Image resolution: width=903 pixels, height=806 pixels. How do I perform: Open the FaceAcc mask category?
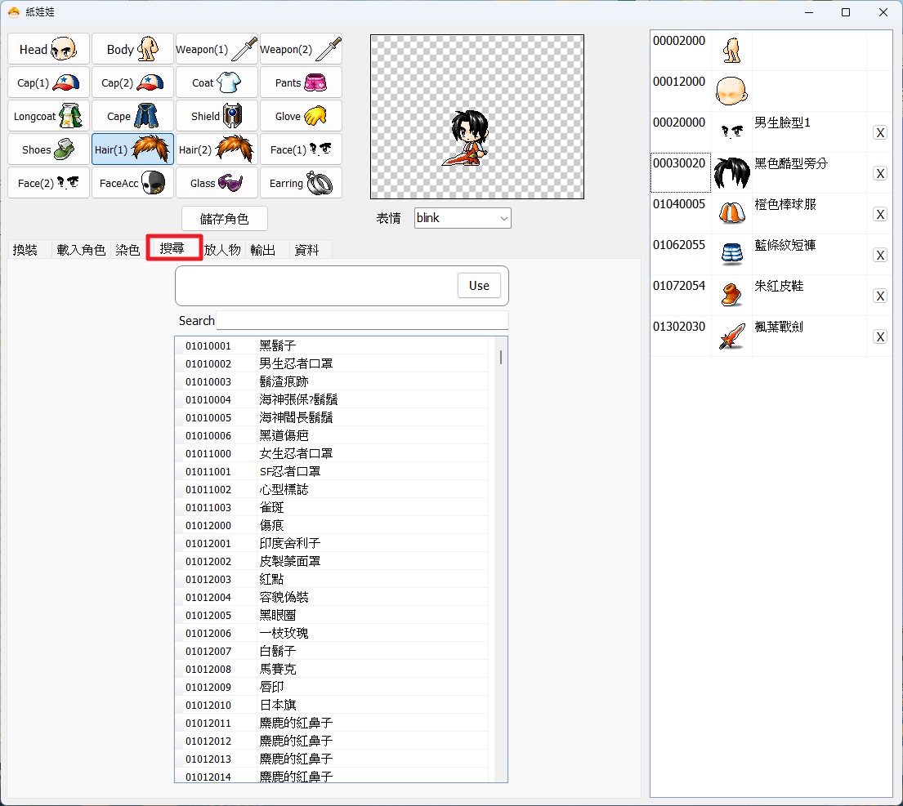click(132, 183)
